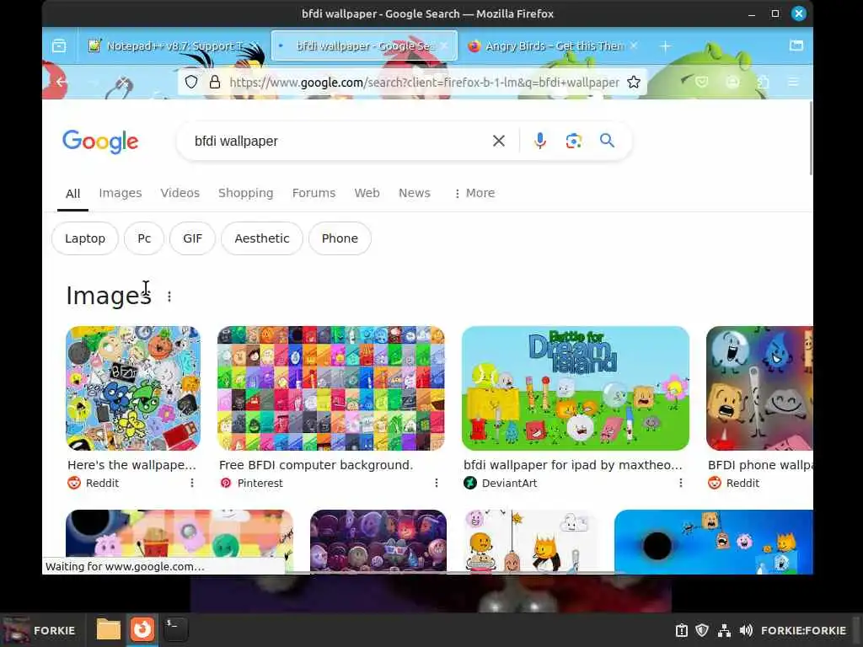Switch to the Images search tab
This screenshot has height=647, width=863.
[120, 193]
